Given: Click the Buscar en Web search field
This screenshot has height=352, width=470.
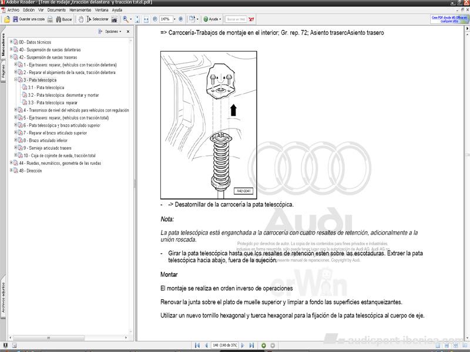Looking at the screenshot, I should click(236, 19).
